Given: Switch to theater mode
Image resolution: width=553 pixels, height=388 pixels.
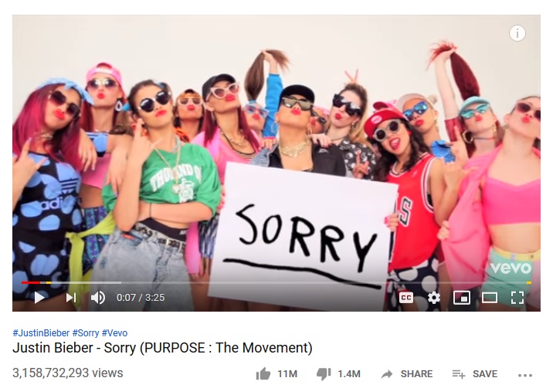Looking at the screenshot, I should click(x=490, y=298).
